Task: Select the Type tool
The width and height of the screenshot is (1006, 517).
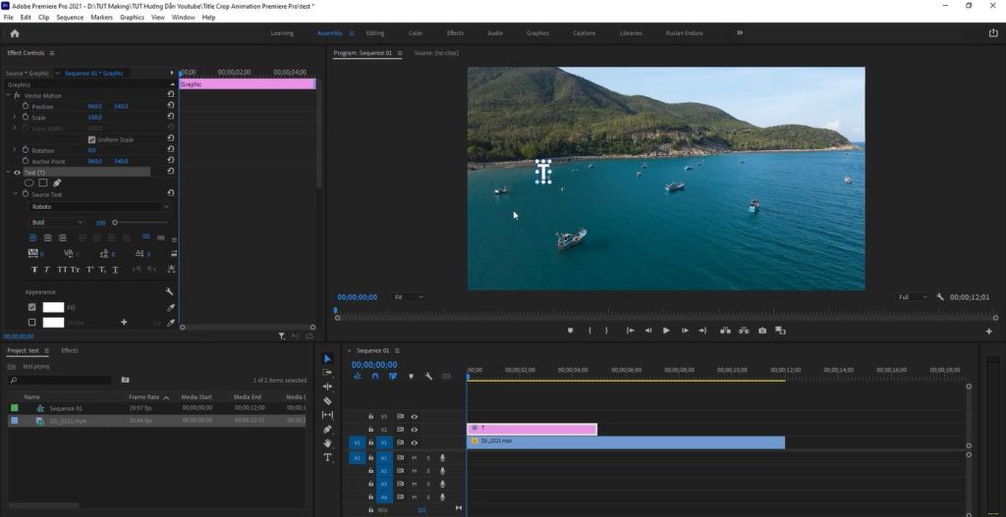Action: tap(327, 457)
